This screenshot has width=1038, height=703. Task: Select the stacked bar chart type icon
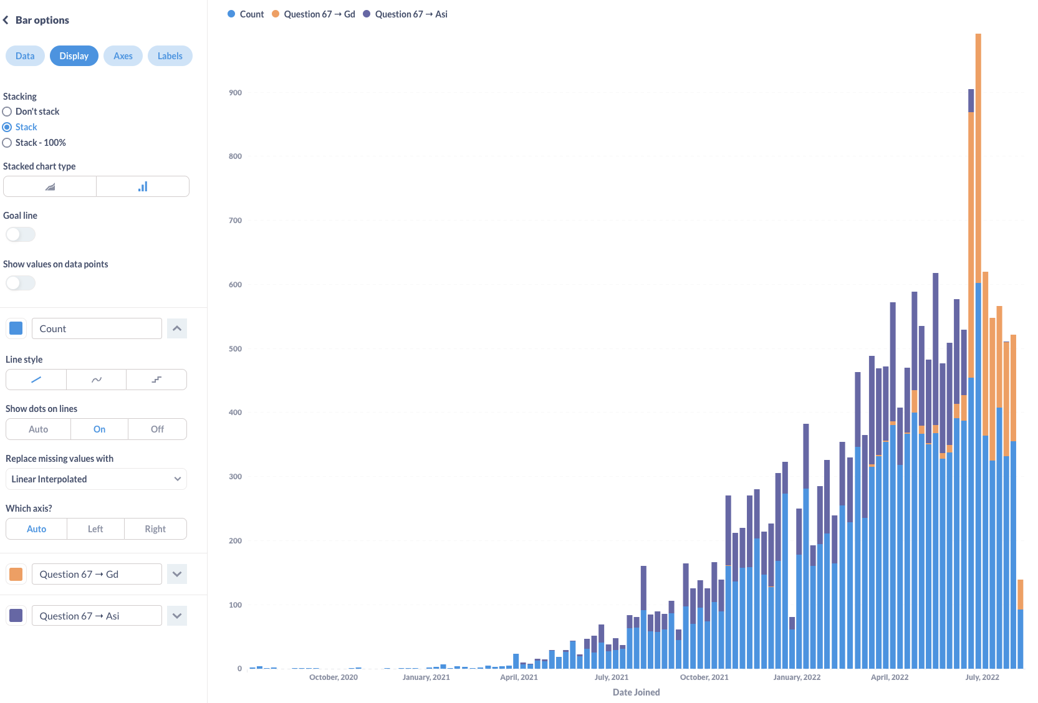[142, 186]
